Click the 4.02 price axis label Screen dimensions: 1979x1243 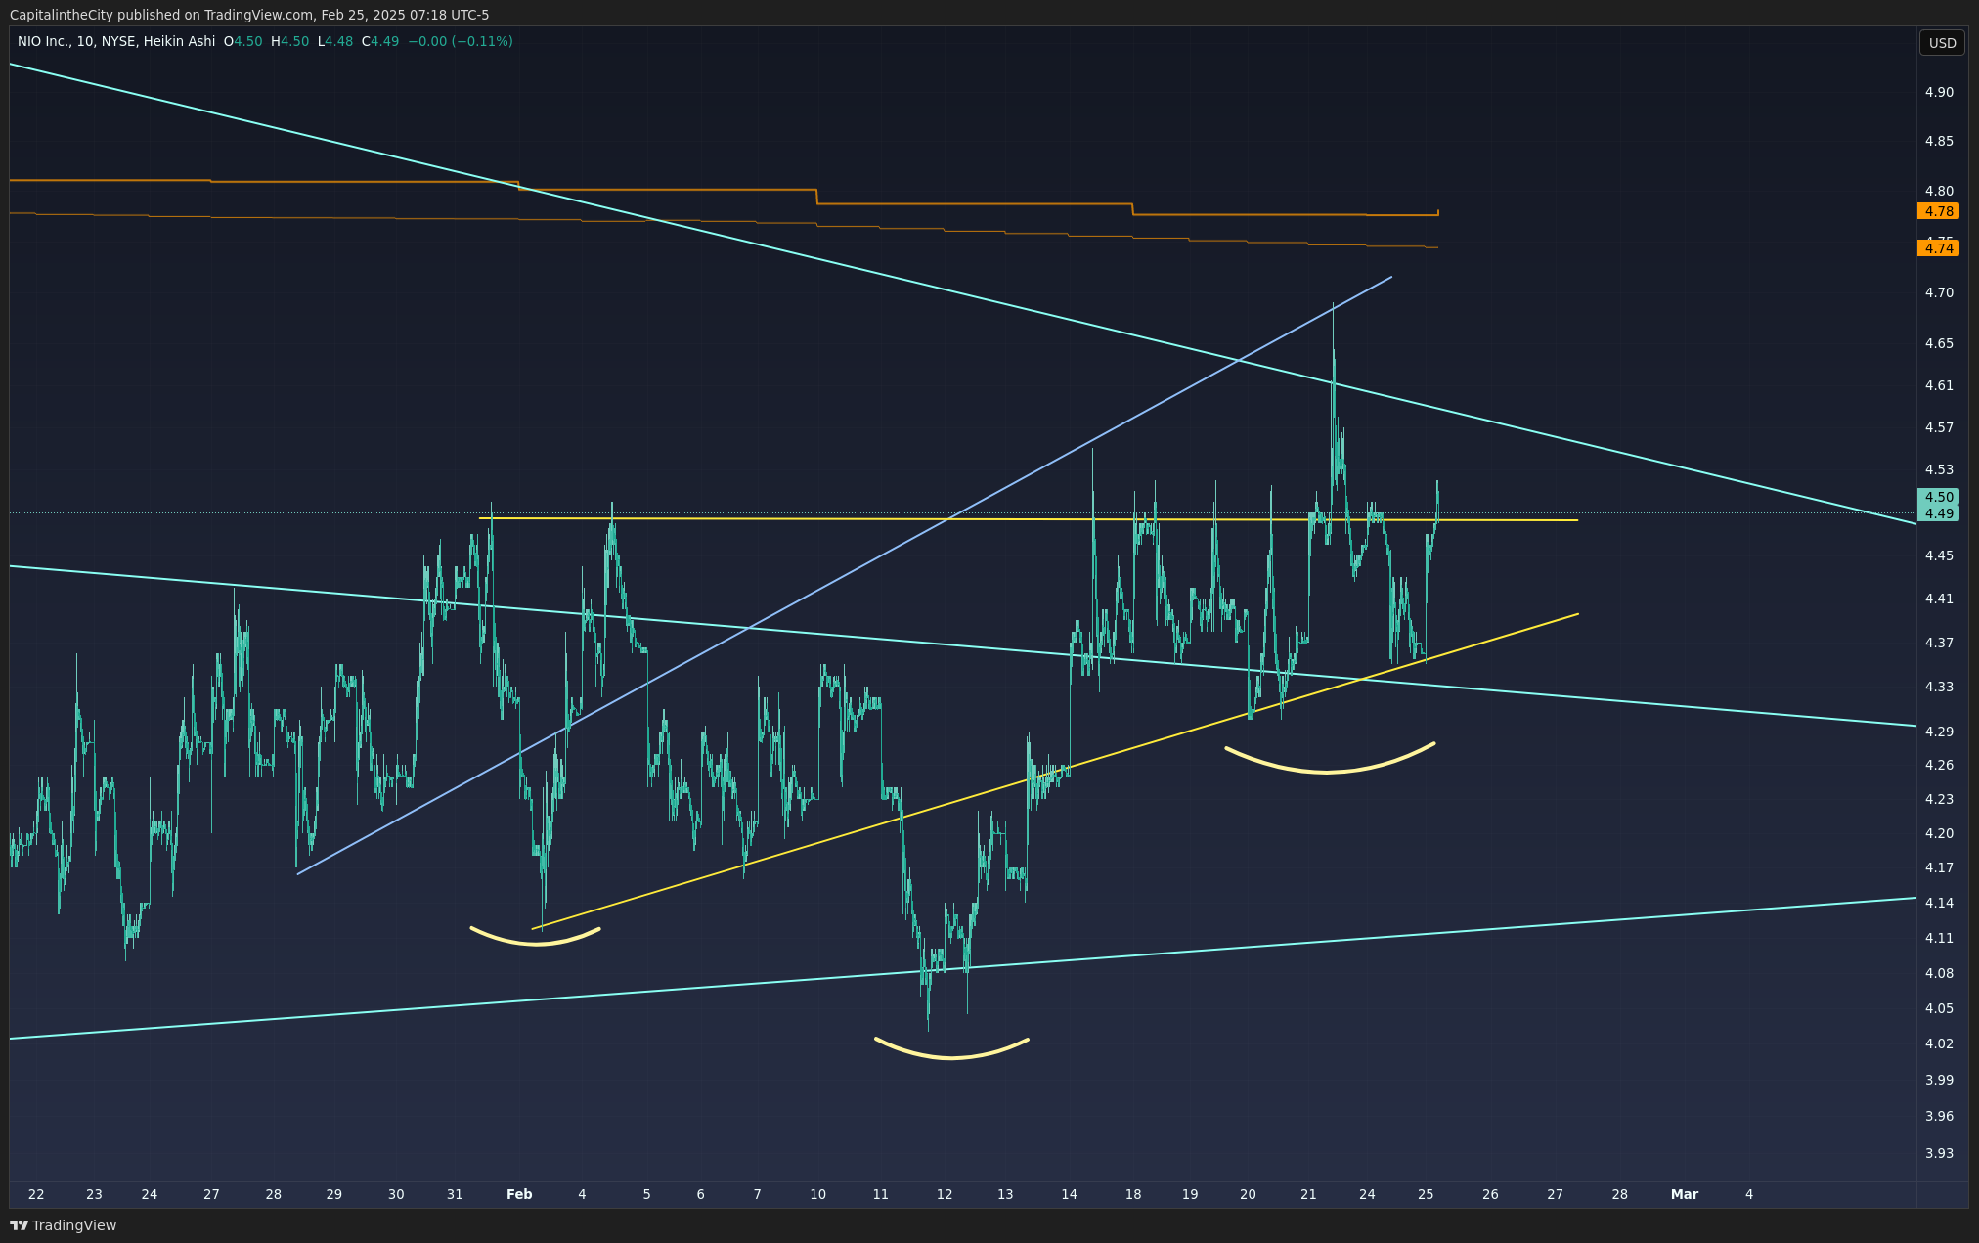pos(1939,1043)
